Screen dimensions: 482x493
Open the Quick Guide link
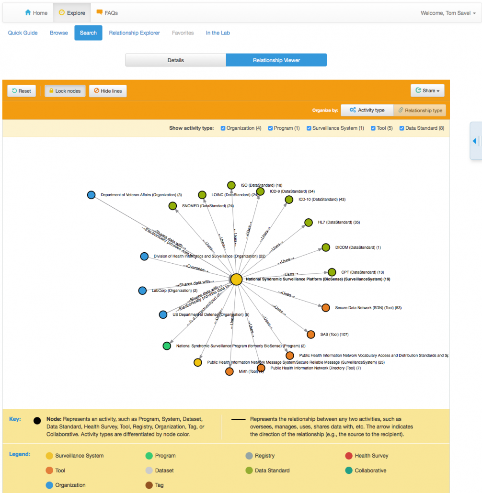pos(23,33)
